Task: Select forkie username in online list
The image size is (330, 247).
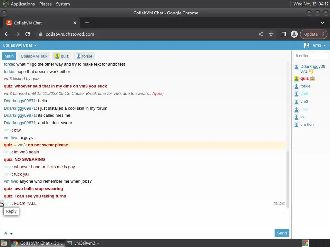Action: 305,86
